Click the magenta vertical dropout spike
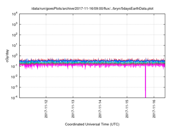 pyautogui.click(x=145, y=82)
